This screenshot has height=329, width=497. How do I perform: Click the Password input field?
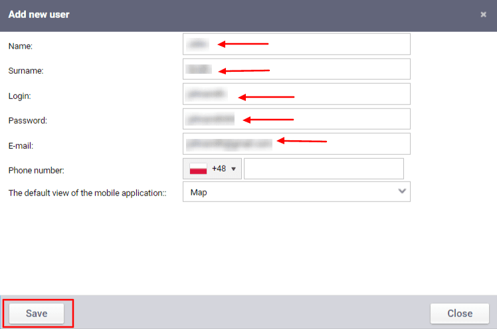point(296,119)
